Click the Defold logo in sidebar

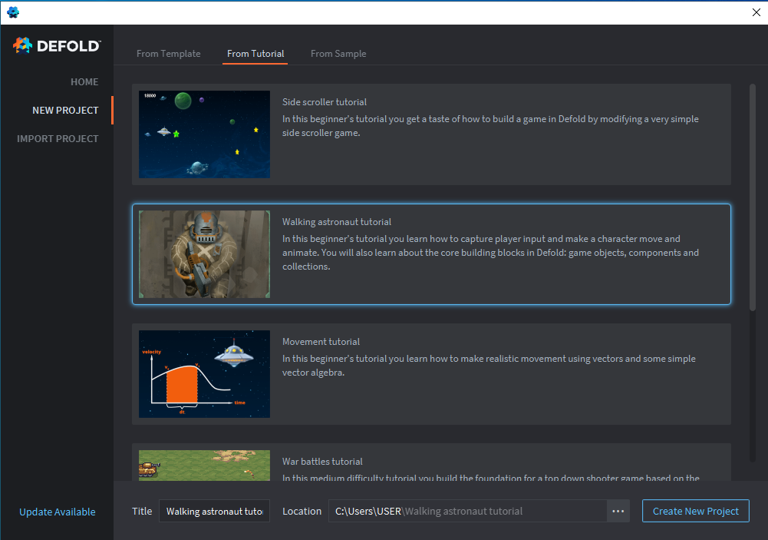point(57,45)
